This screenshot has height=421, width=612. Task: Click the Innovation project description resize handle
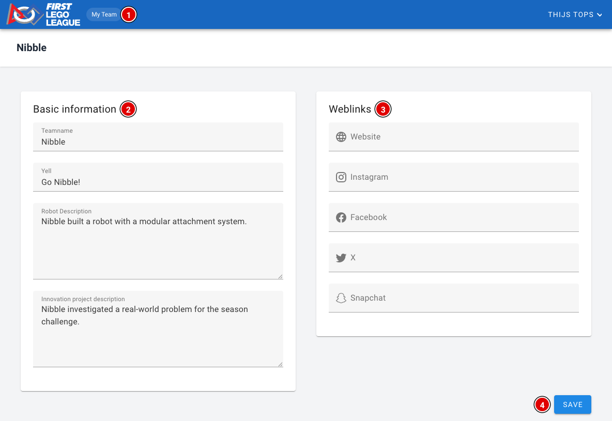pos(280,364)
